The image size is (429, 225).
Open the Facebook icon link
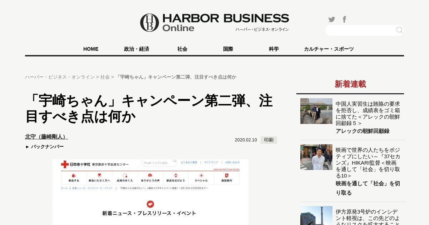(x=344, y=19)
